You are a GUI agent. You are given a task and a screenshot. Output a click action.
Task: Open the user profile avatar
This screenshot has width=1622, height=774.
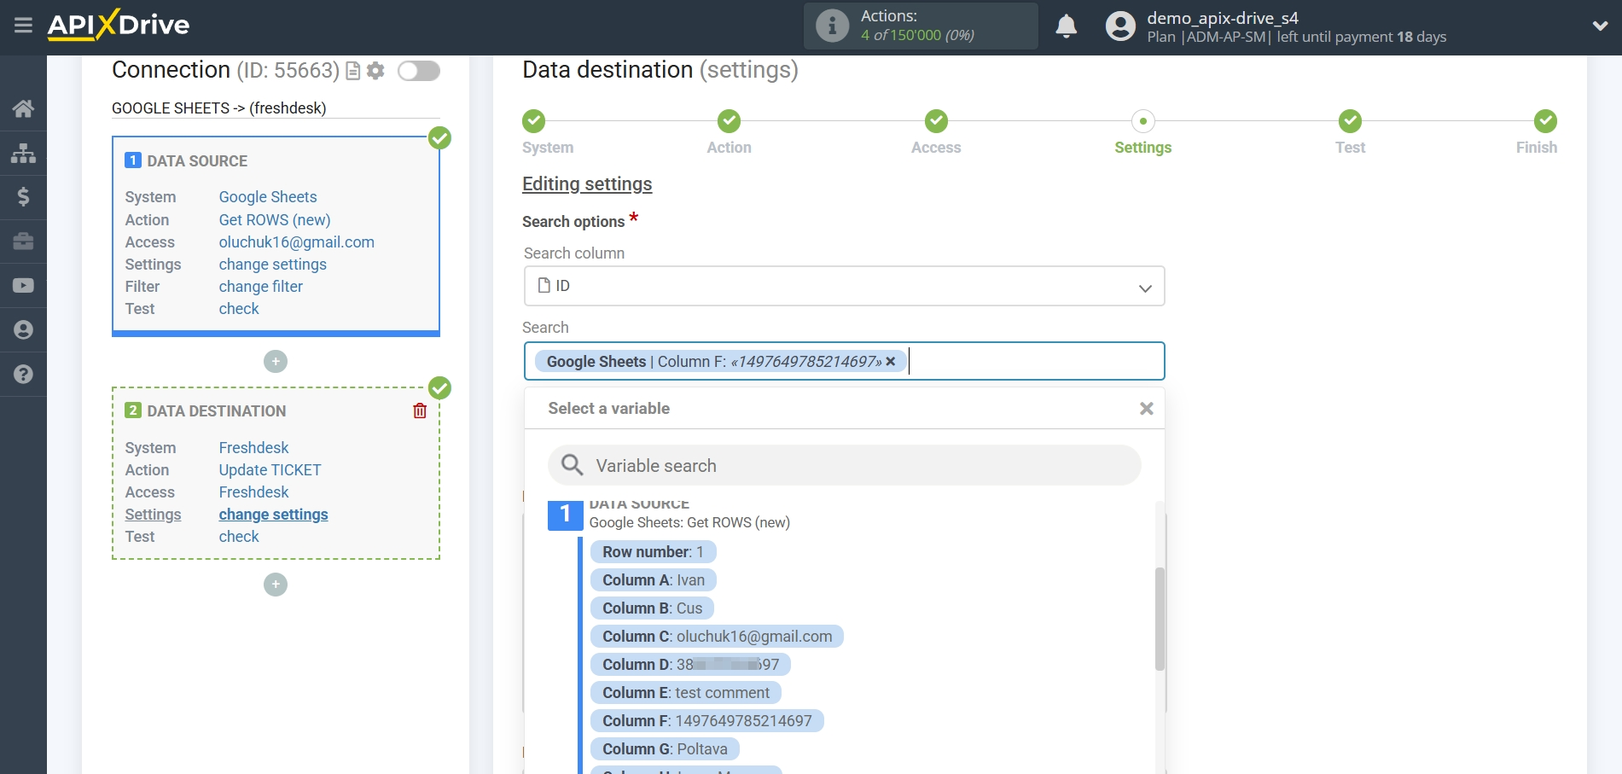click(x=1120, y=26)
